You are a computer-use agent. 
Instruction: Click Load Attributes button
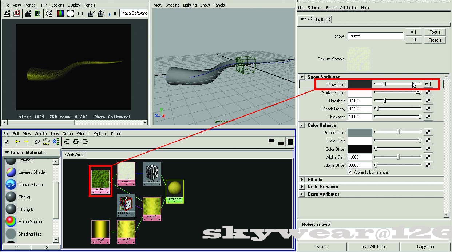point(373,247)
